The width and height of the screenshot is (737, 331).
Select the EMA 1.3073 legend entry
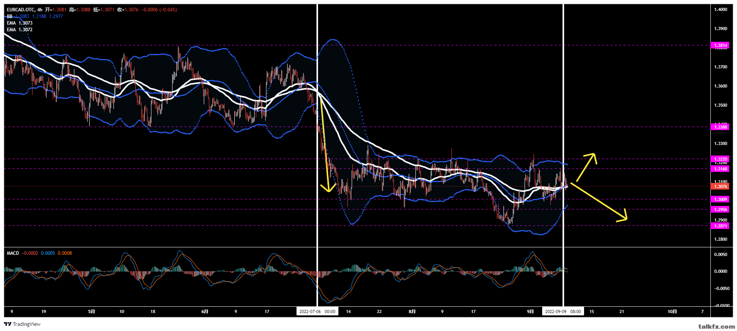[20, 23]
